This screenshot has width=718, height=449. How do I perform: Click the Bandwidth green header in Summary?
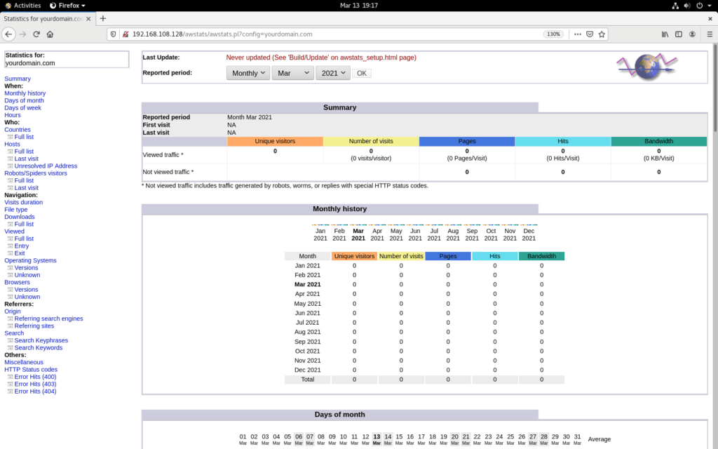[659, 141]
